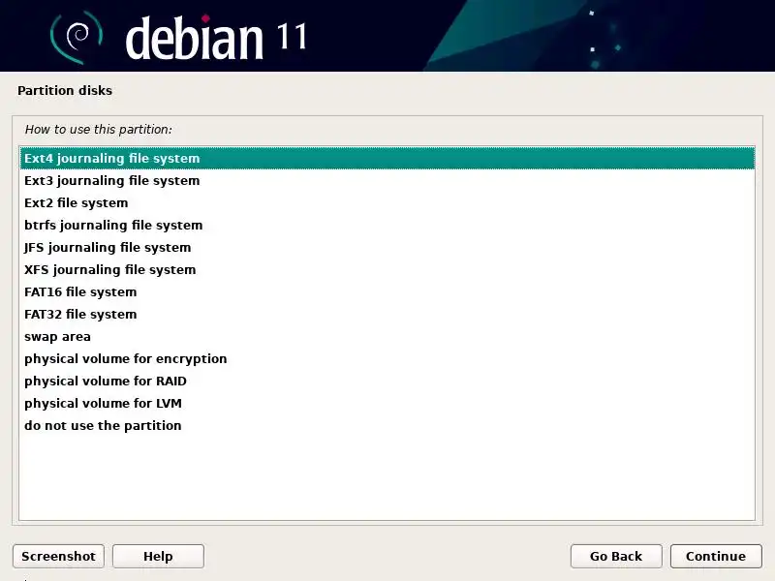
Task: Select Ext4 journaling file system
Action: (x=387, y=158)
